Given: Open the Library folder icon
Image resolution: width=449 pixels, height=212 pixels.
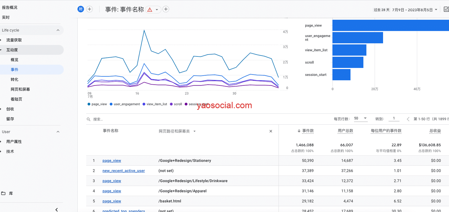Looking at the screenshot, I should [x=4, y=193].
